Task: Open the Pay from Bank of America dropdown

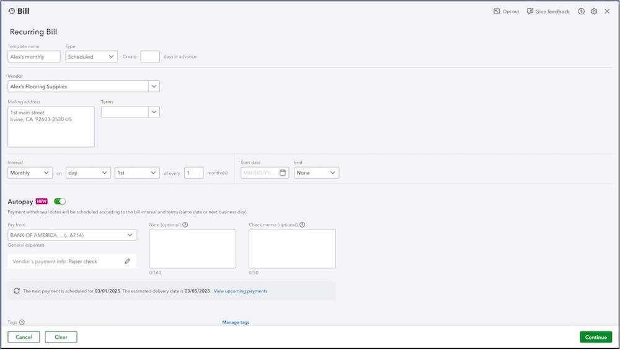Action: (x=72, y=235)
